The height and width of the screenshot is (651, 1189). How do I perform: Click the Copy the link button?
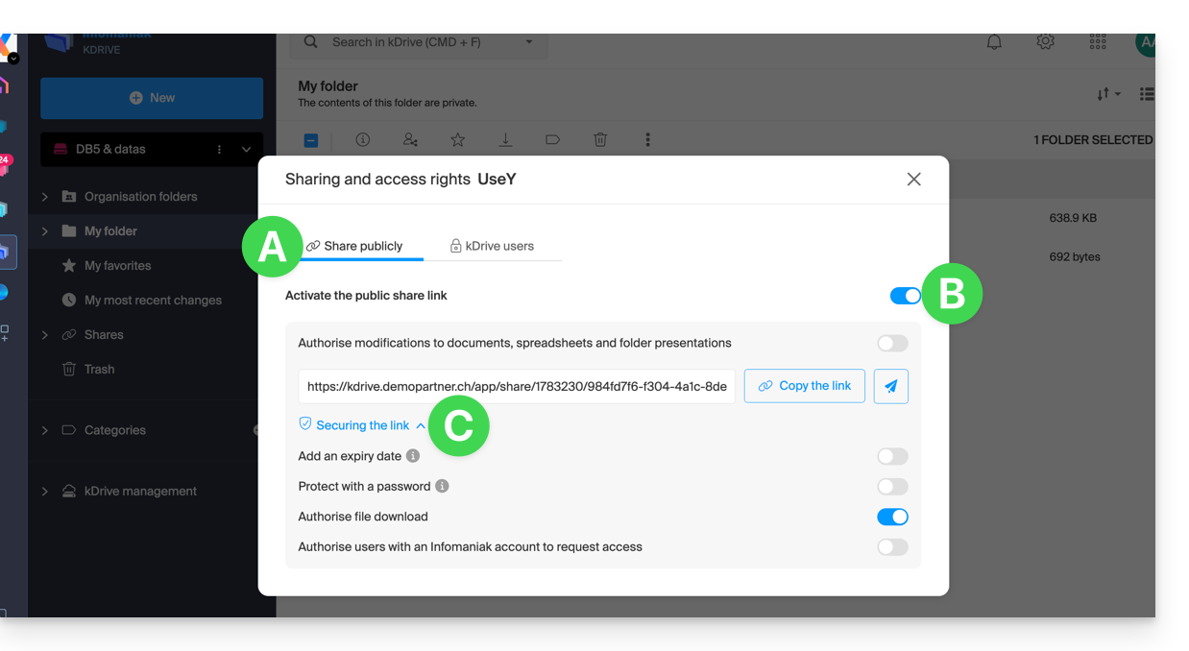pyautogui.click(x=805, y=386)
